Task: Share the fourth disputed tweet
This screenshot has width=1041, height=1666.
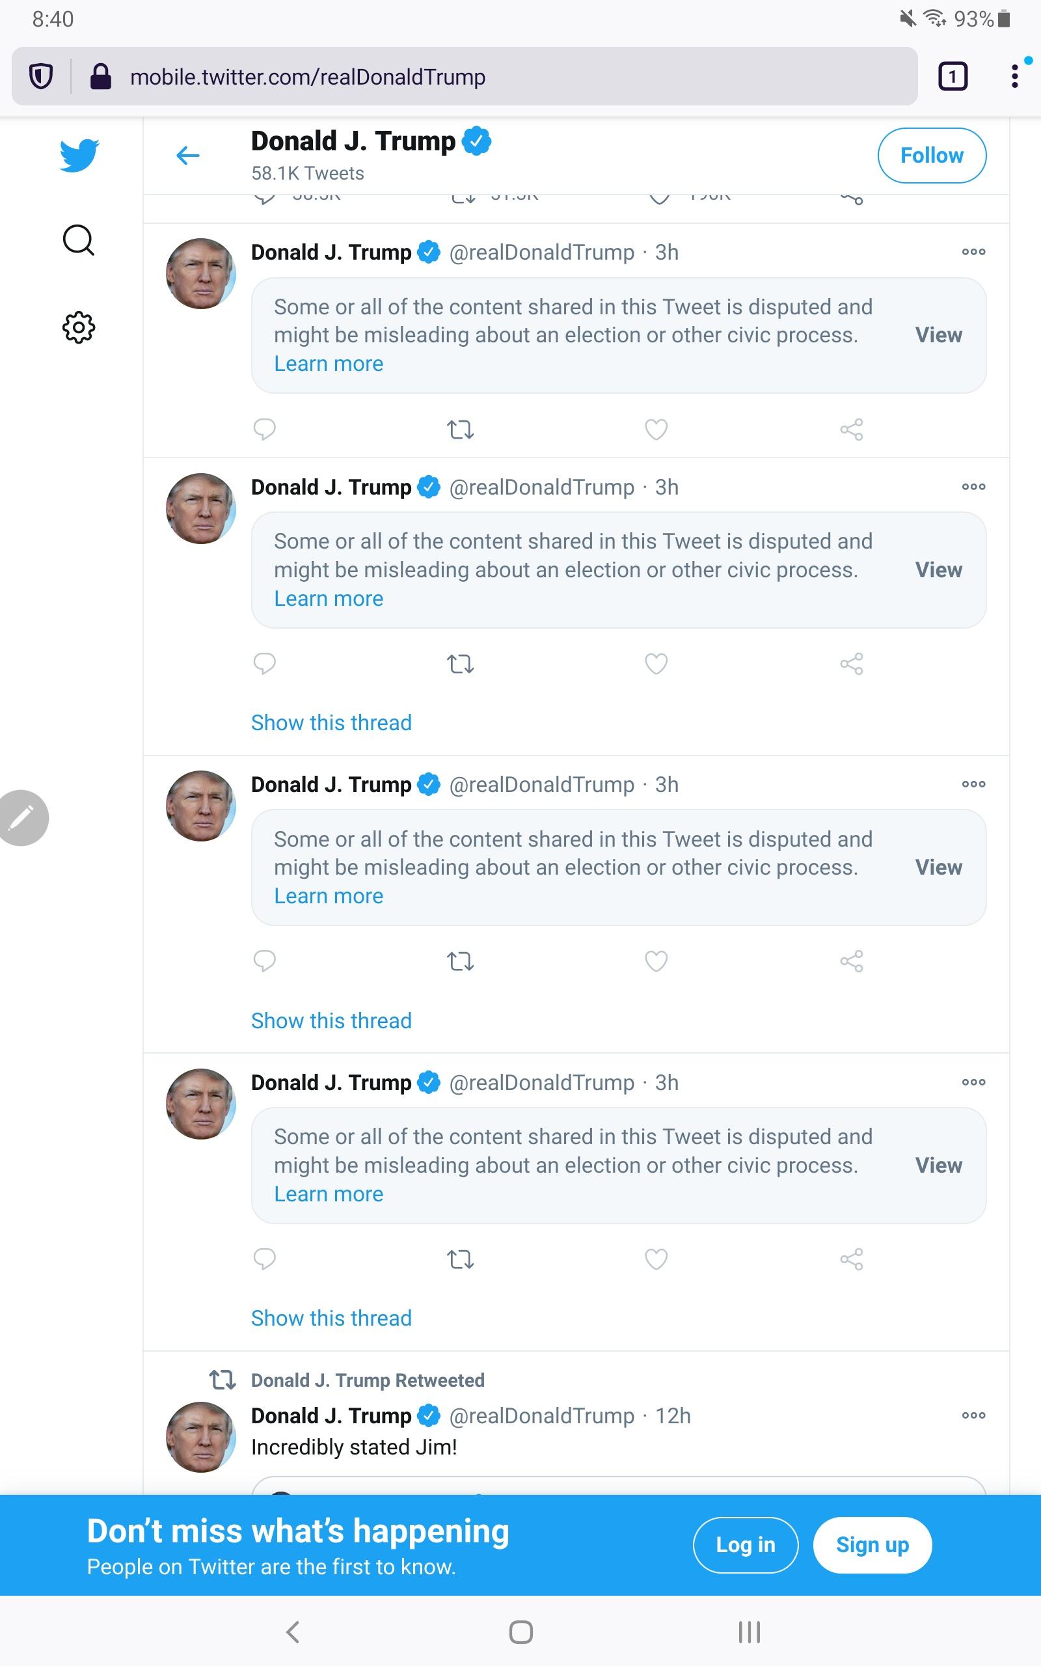Action: coord(852,1259)
